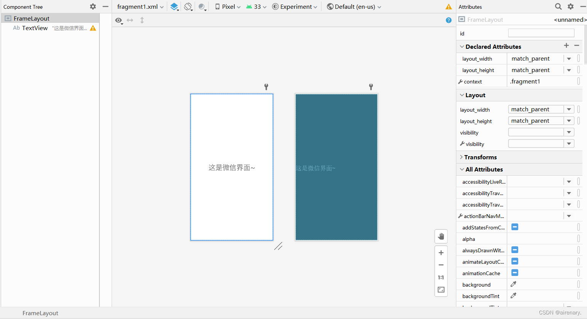Viewport: 587px width, 319px height.
Task: Open declared layout_height value dropdown arrow
Action: pyautogui.click(x=569, y=70)
